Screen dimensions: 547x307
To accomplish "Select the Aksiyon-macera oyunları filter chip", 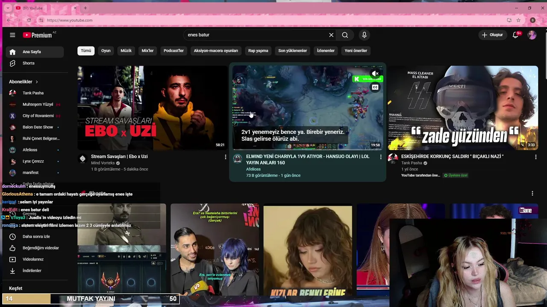I will pyautogui.click(x=216, y=51).
